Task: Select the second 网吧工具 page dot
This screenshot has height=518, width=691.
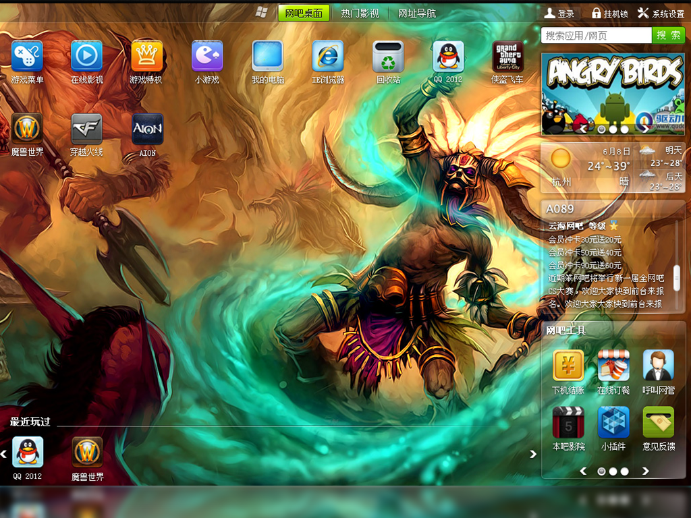Action: click(613, 471)
